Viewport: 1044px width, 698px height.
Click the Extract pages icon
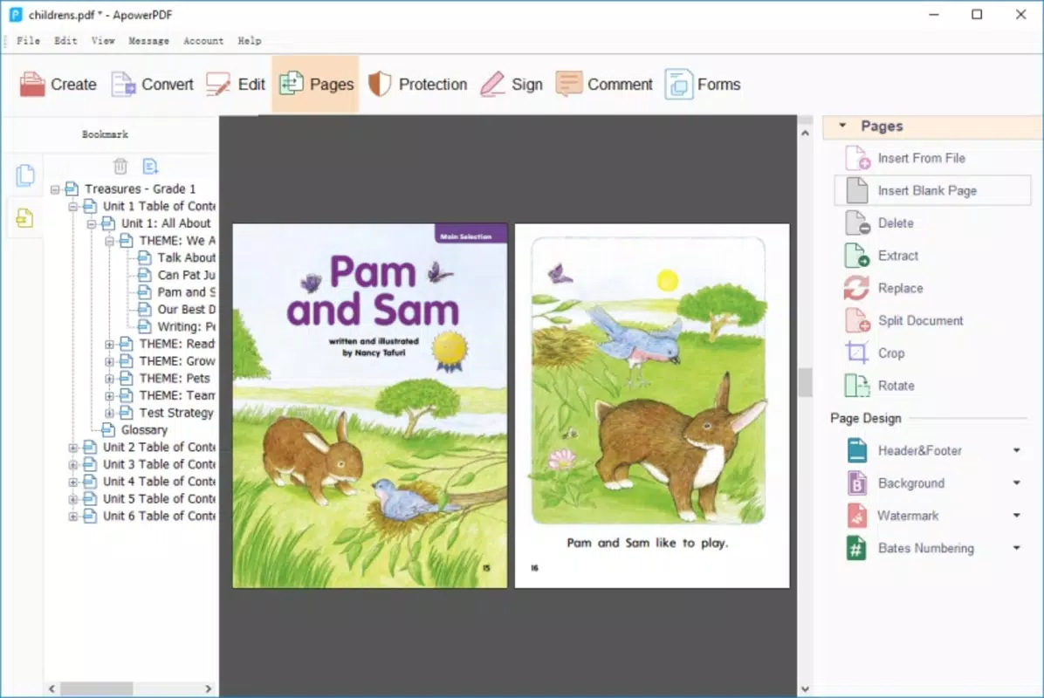pyautogui.click(x=857, y=256)
